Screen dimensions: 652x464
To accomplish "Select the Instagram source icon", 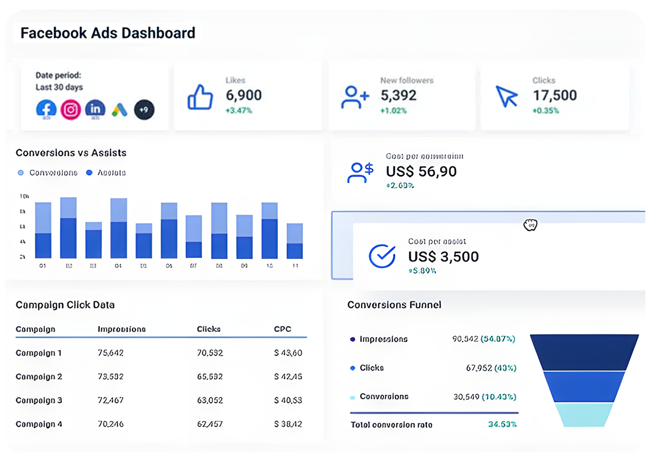I will [x=71, y=109].
